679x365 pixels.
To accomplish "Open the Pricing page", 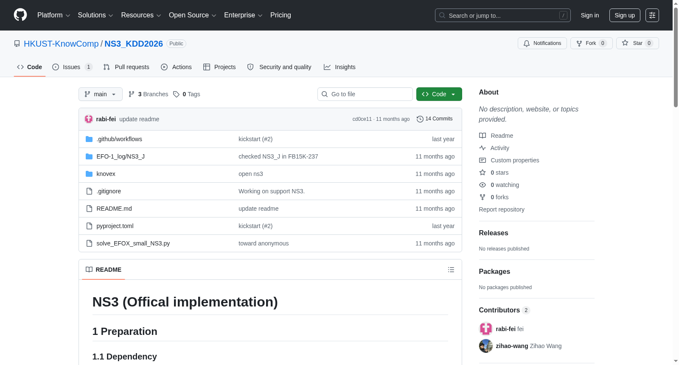I will coord(281,15).
